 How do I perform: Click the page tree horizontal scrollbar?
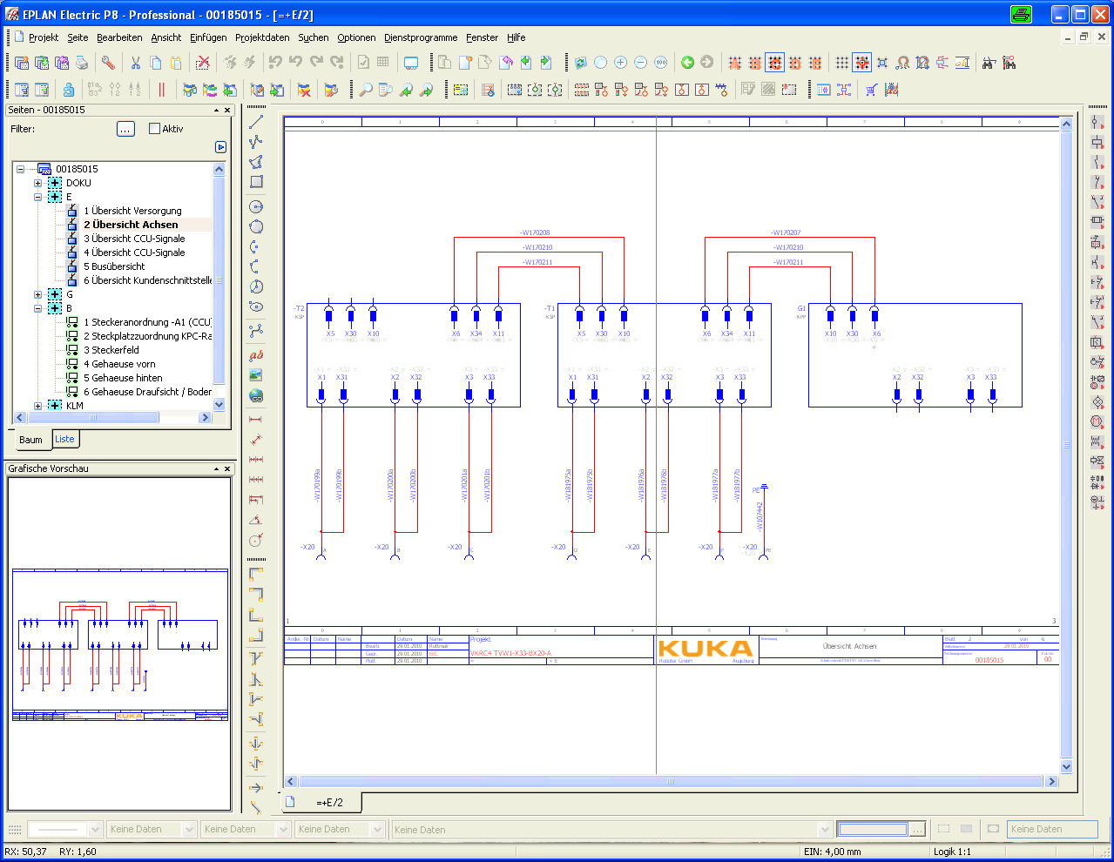coord(113,418)
